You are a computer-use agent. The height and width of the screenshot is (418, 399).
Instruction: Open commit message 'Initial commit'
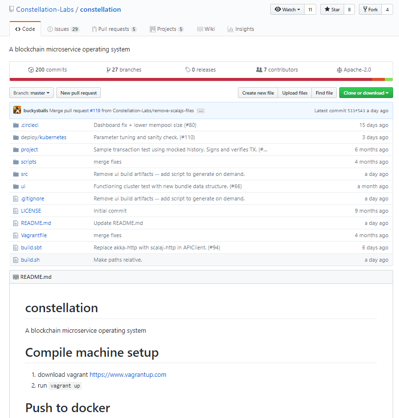tap(110, 211)
